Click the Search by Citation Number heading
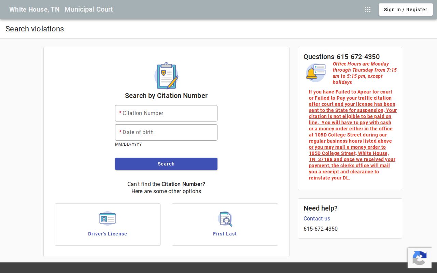 coord(166,96)
